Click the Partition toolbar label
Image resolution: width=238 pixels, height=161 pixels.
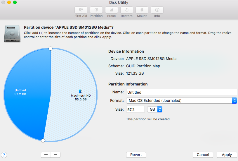coord(96,16)
